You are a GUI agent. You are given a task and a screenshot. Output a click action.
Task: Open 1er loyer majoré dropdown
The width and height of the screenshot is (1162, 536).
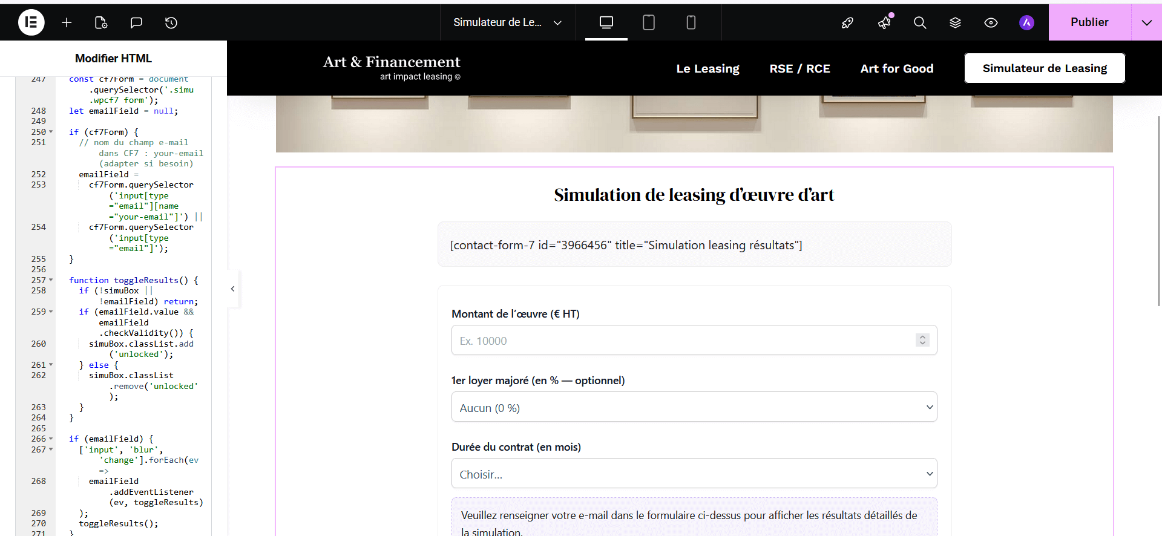pos(694,407)
